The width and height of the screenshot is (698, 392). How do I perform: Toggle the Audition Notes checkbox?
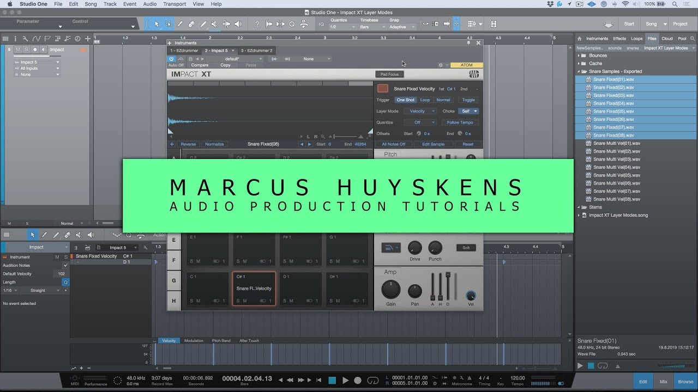pos(66,265)
